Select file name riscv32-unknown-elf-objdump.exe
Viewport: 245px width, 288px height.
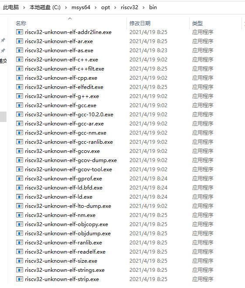tap(68, 234)
